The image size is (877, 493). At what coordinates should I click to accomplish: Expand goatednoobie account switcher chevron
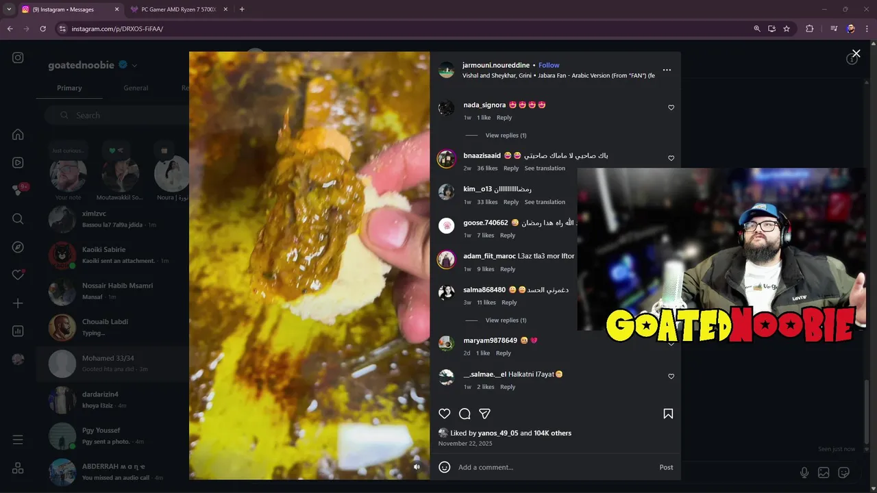134,66
